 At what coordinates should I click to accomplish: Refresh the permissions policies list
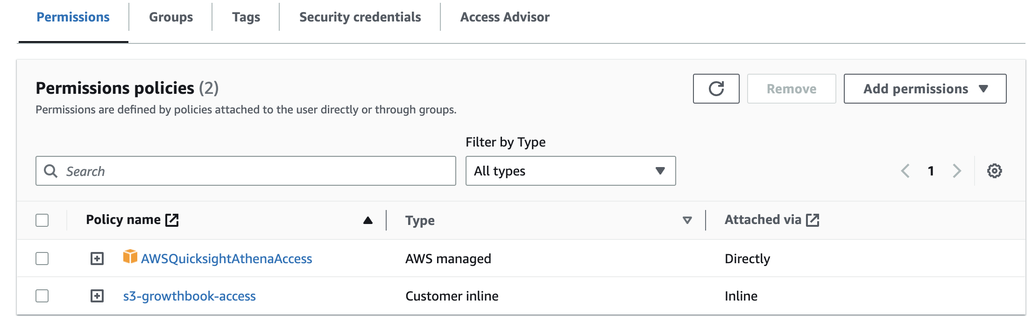click(x=716, y=89)
